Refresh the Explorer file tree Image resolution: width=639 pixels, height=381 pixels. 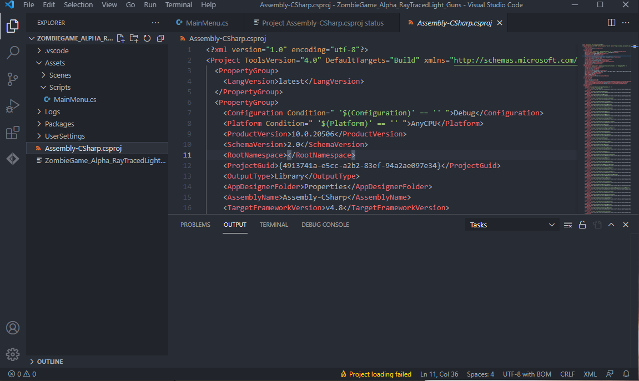point(147,38)
